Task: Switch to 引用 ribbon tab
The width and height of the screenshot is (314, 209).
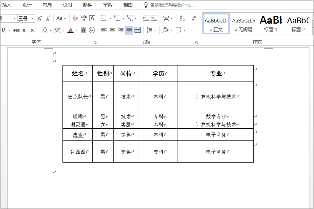Action: pos(67,5)
